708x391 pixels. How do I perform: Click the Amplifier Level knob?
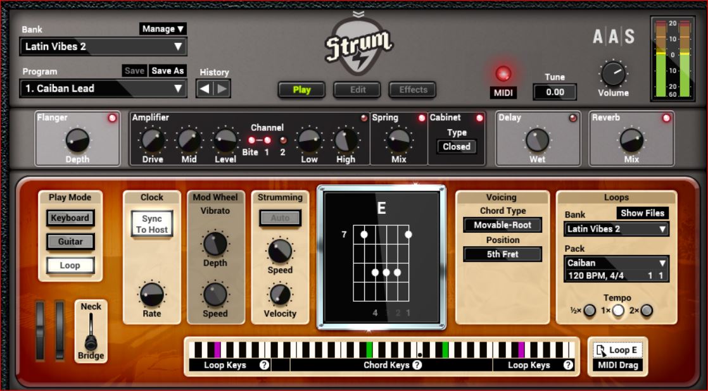coord(225,140)
